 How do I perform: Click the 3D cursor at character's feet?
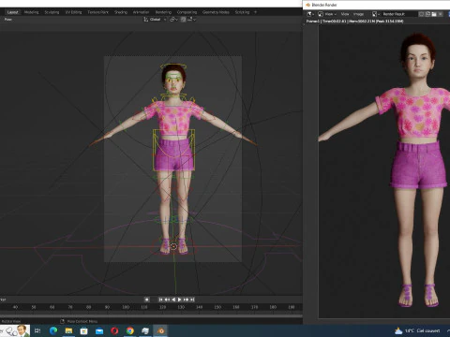coord(173,246)
